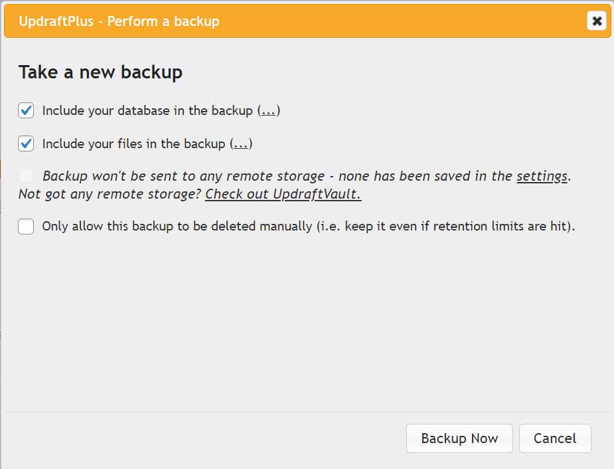Confirm backup by pressing Backup Now
Screen dimensions: 614x469
[459, 438]
